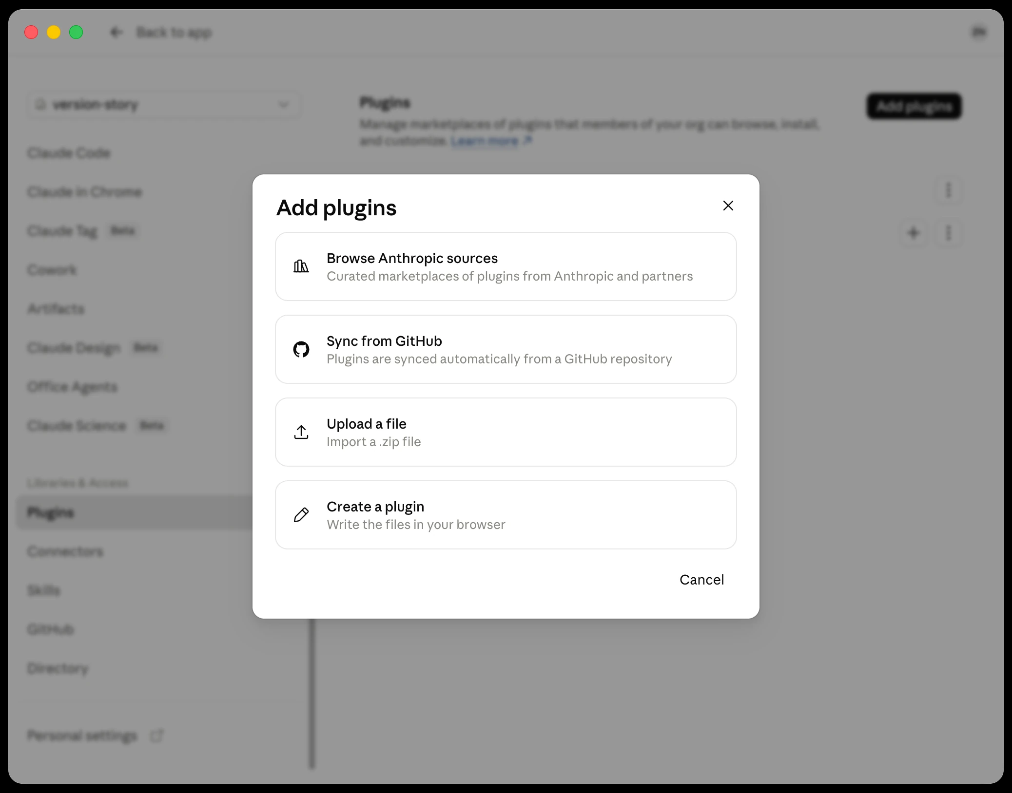
Task: Open Browse Anthropic sources option
Action: [x=506, y=266]
